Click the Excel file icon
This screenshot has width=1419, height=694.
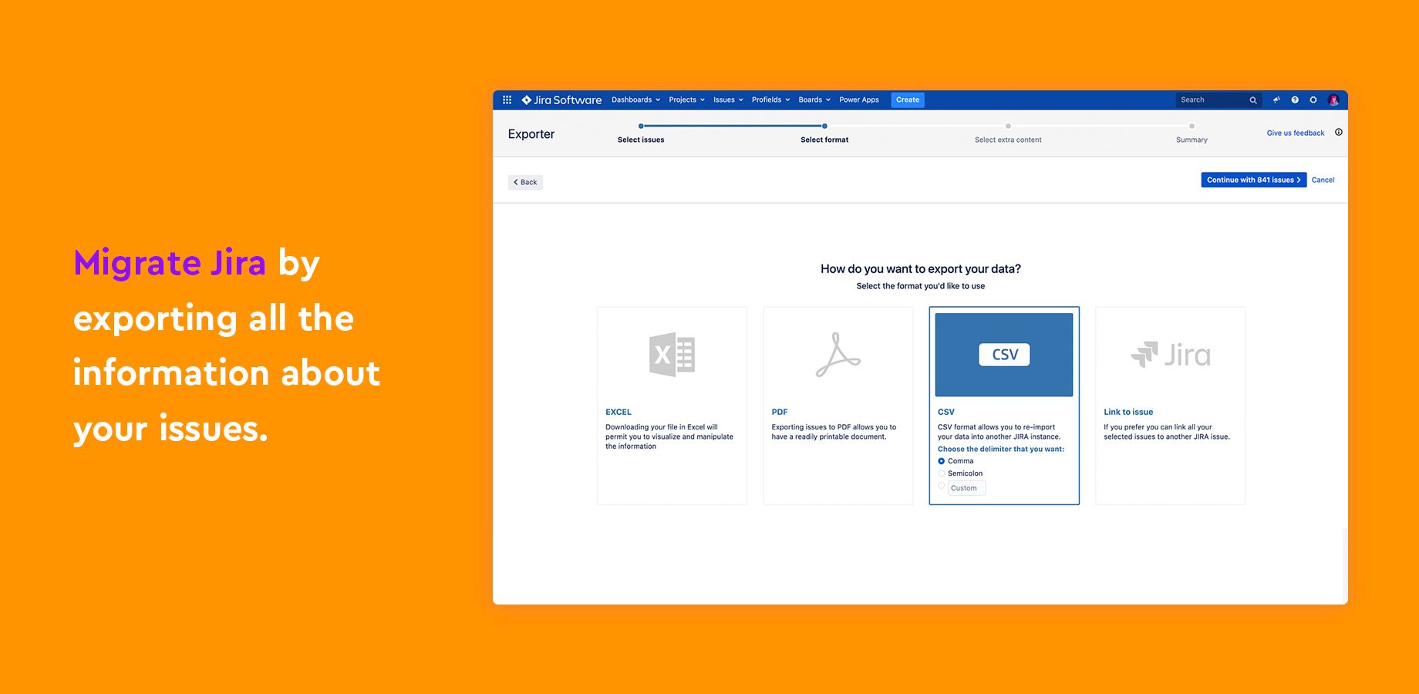672,355
